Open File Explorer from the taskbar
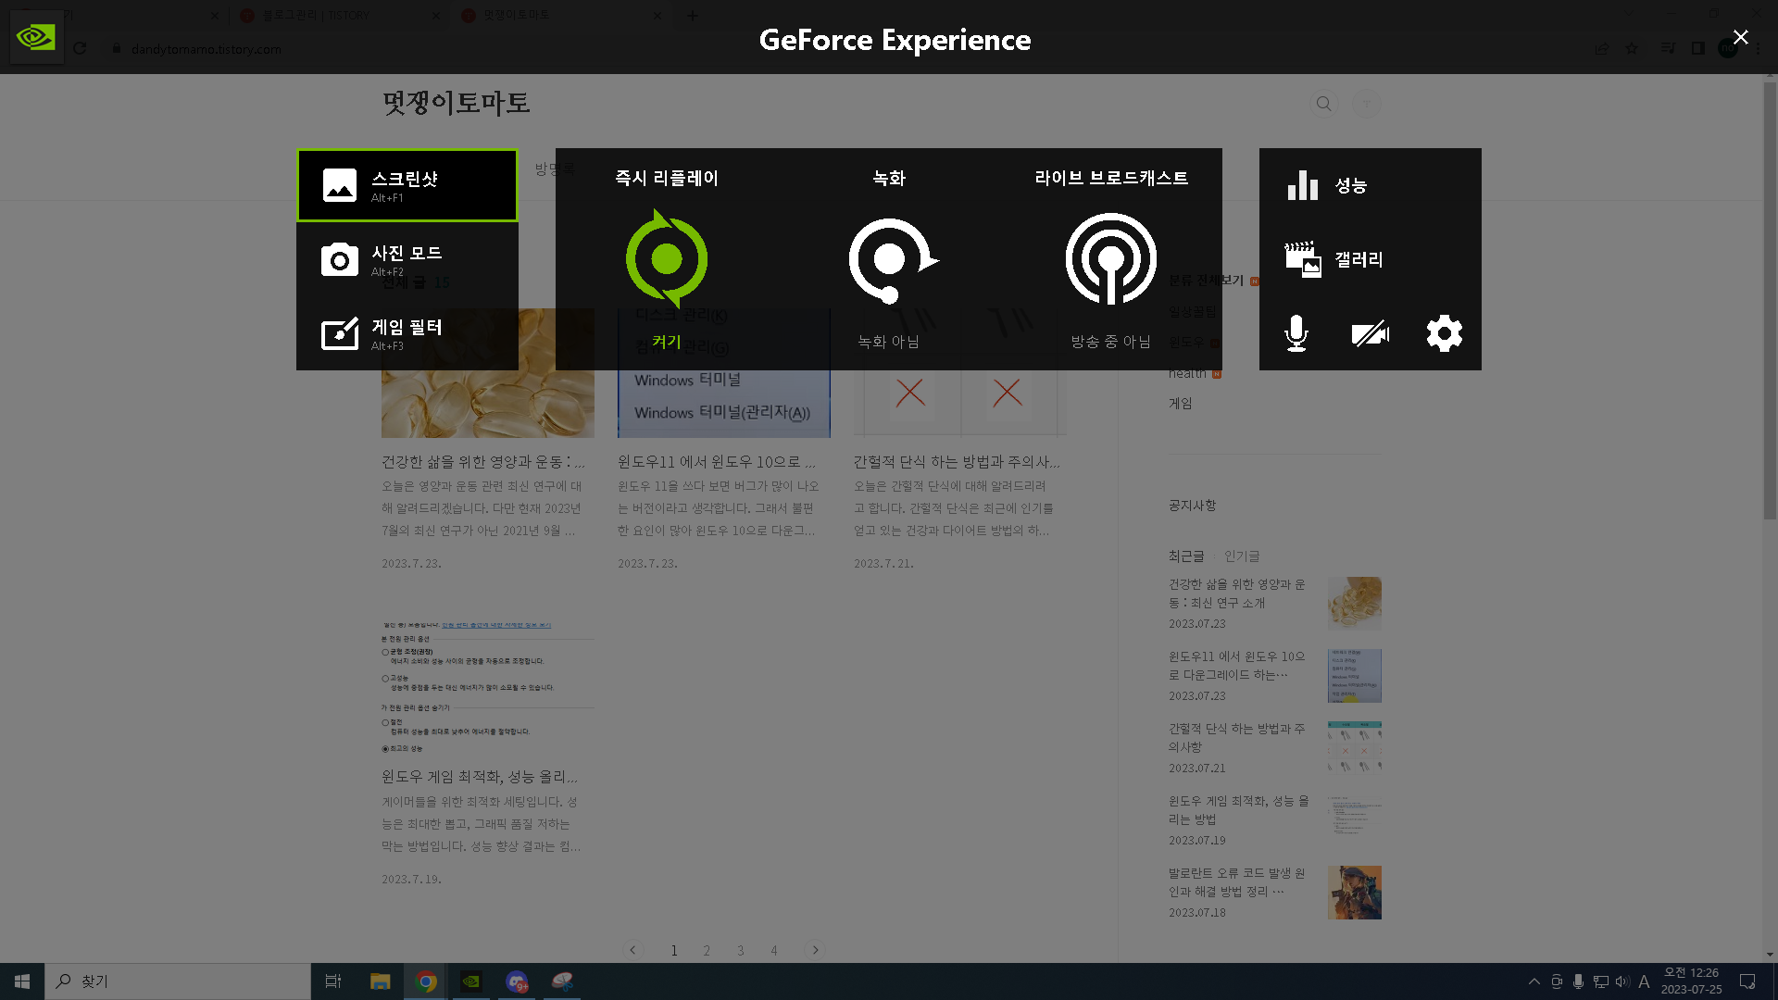This screenshot has width=1778, height=1000. (x=380, y=981)
